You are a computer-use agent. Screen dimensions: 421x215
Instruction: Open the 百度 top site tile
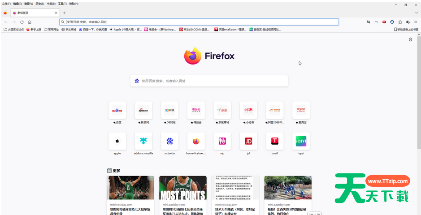[117, 110]
